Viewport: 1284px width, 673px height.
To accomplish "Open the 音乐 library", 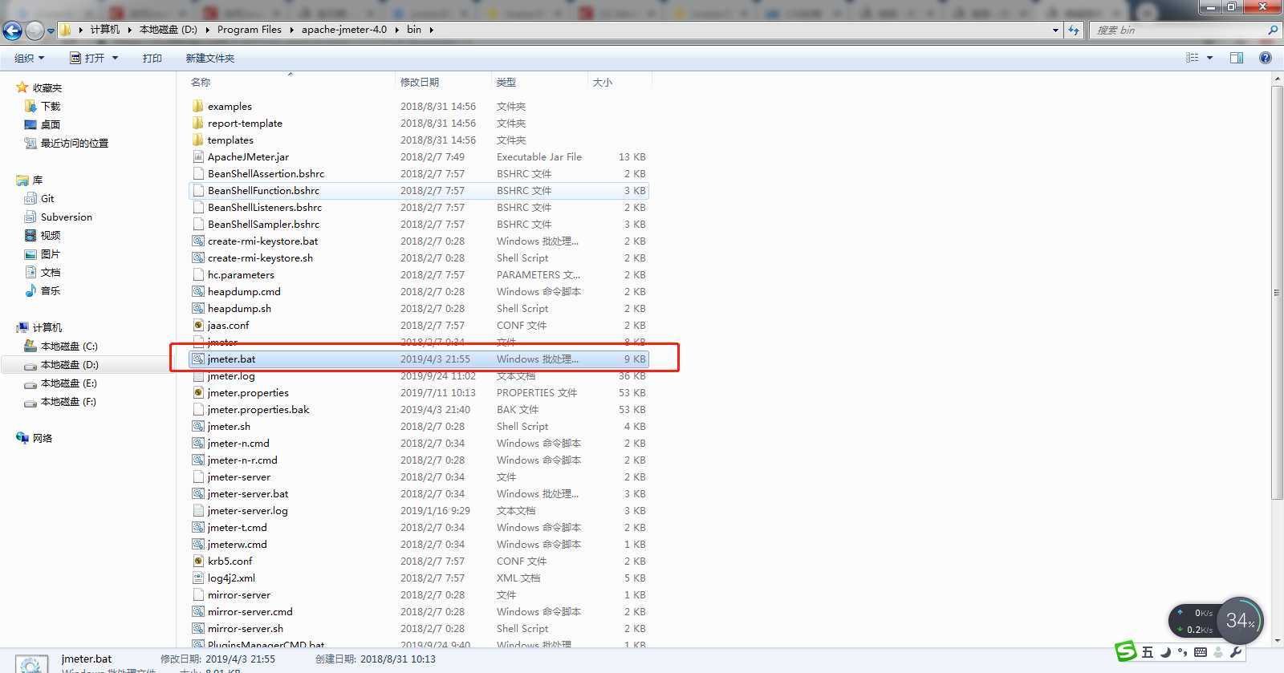I will tap(51, 290).
